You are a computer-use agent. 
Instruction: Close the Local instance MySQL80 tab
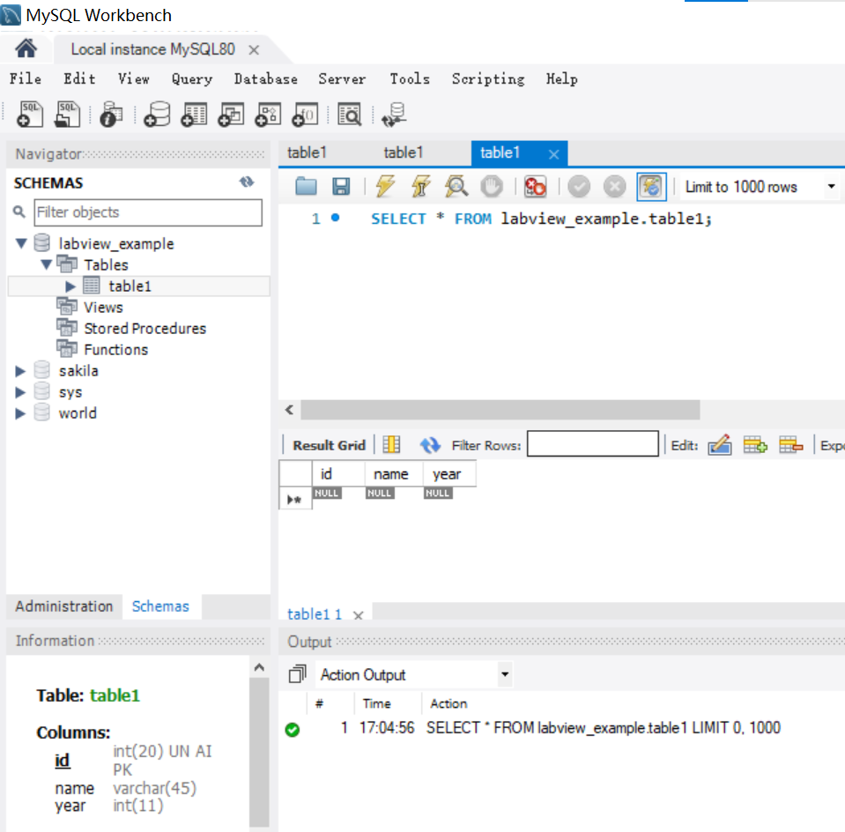254,50
